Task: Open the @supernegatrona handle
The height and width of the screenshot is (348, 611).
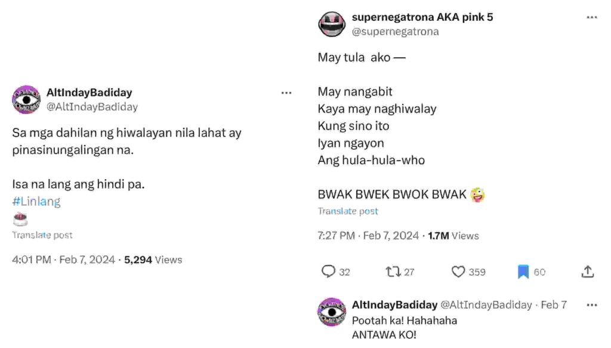Action: (x=395, y=32)
